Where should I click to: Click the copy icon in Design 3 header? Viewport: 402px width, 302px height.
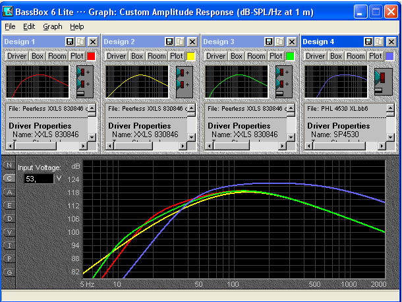coord(279,42)
